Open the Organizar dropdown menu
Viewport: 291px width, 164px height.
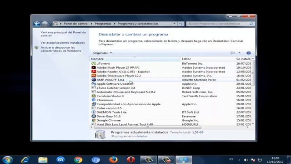point(102,53)
